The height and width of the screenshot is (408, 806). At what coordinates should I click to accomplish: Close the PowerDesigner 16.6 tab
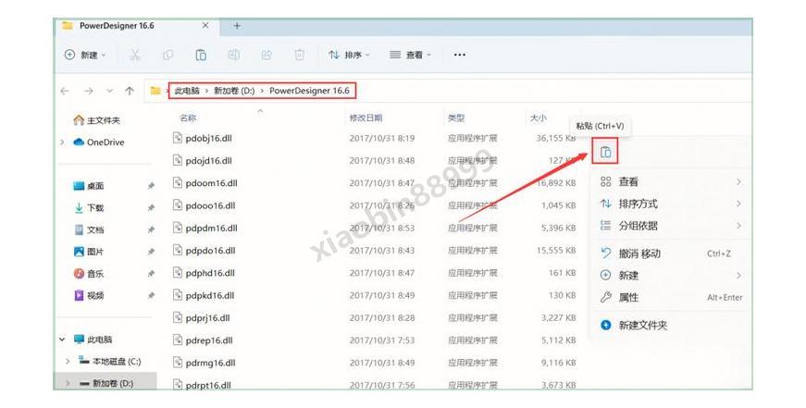(x=205, y=26)
